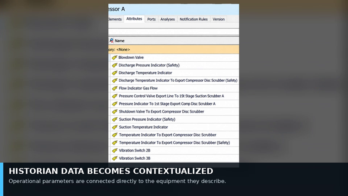348x196 pixels.
Task: Select Vibration Switch 2B text
Action: click(135, 150)
